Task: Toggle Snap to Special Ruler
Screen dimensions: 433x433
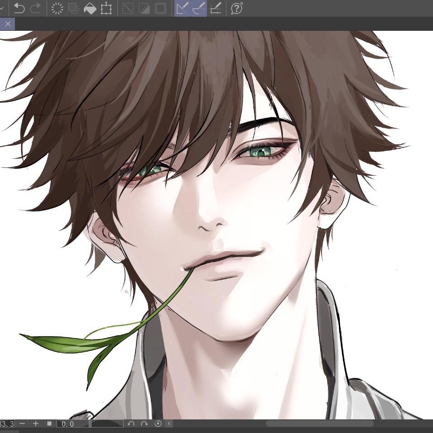Action: tap(199, 8)
